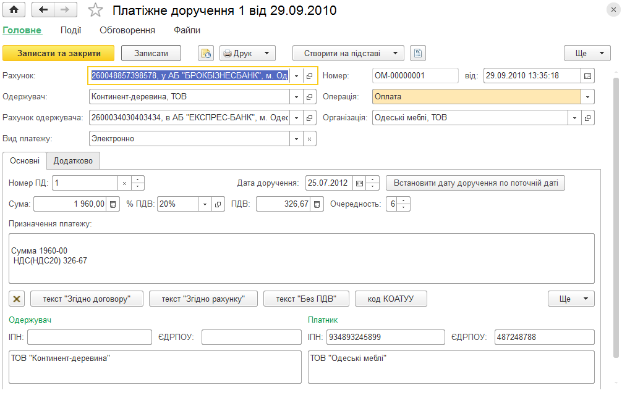Switch to the Події section

[70, 30]
